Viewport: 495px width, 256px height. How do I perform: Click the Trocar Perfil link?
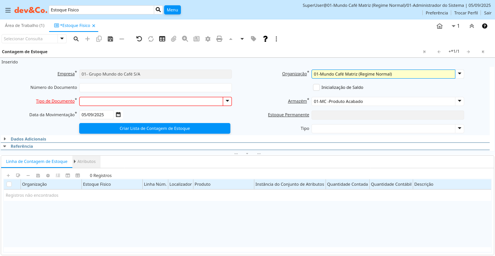tap(466, 13)
